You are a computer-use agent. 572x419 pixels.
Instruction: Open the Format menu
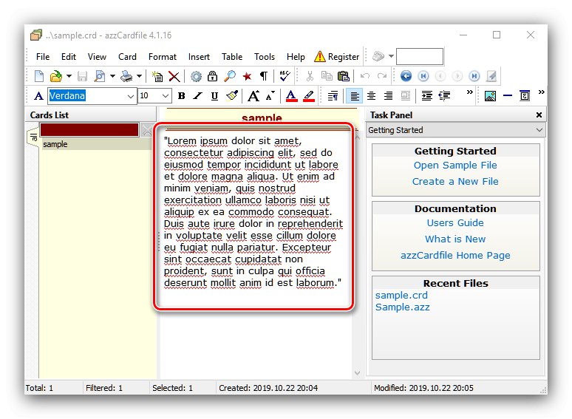point(163,57)
